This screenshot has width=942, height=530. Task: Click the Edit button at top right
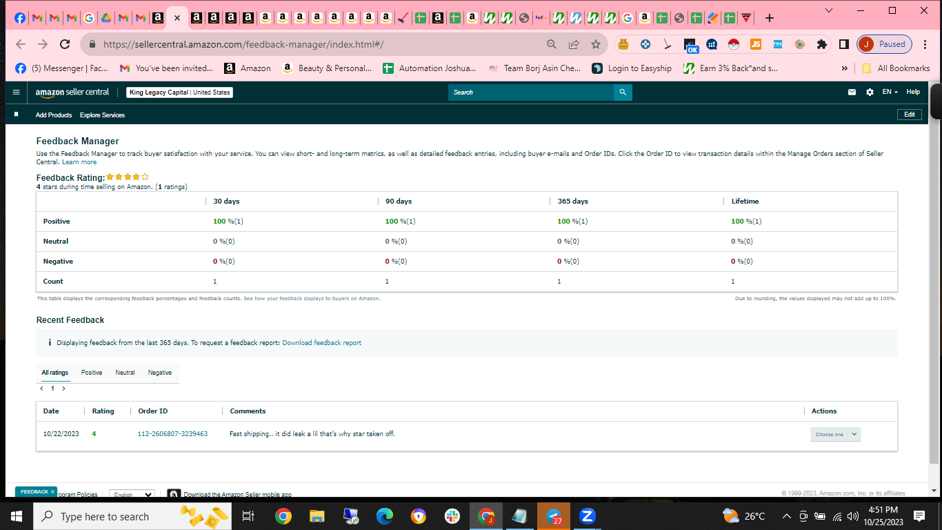(x=910, y=115)
